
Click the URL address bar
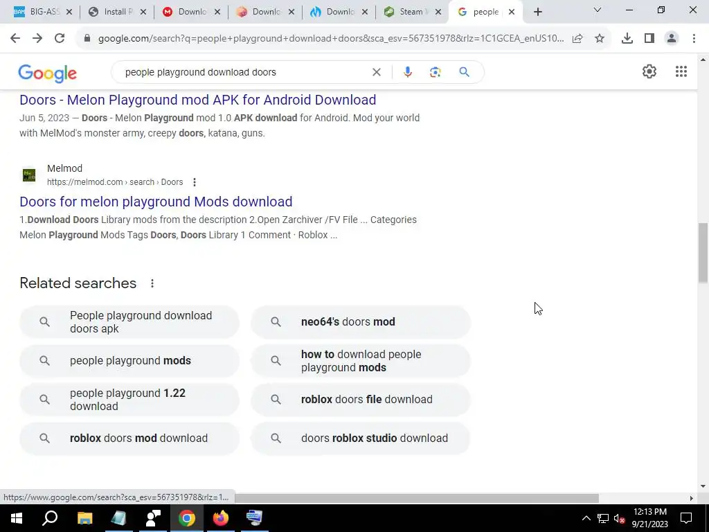pyautogui.click(x=331, y=39)
